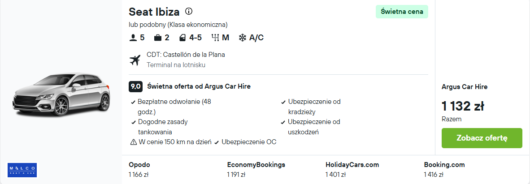Image resolution: width=530 pixels, height=184 pixels.
Task: Click the passenger seats icon
Action: [133, 38]
